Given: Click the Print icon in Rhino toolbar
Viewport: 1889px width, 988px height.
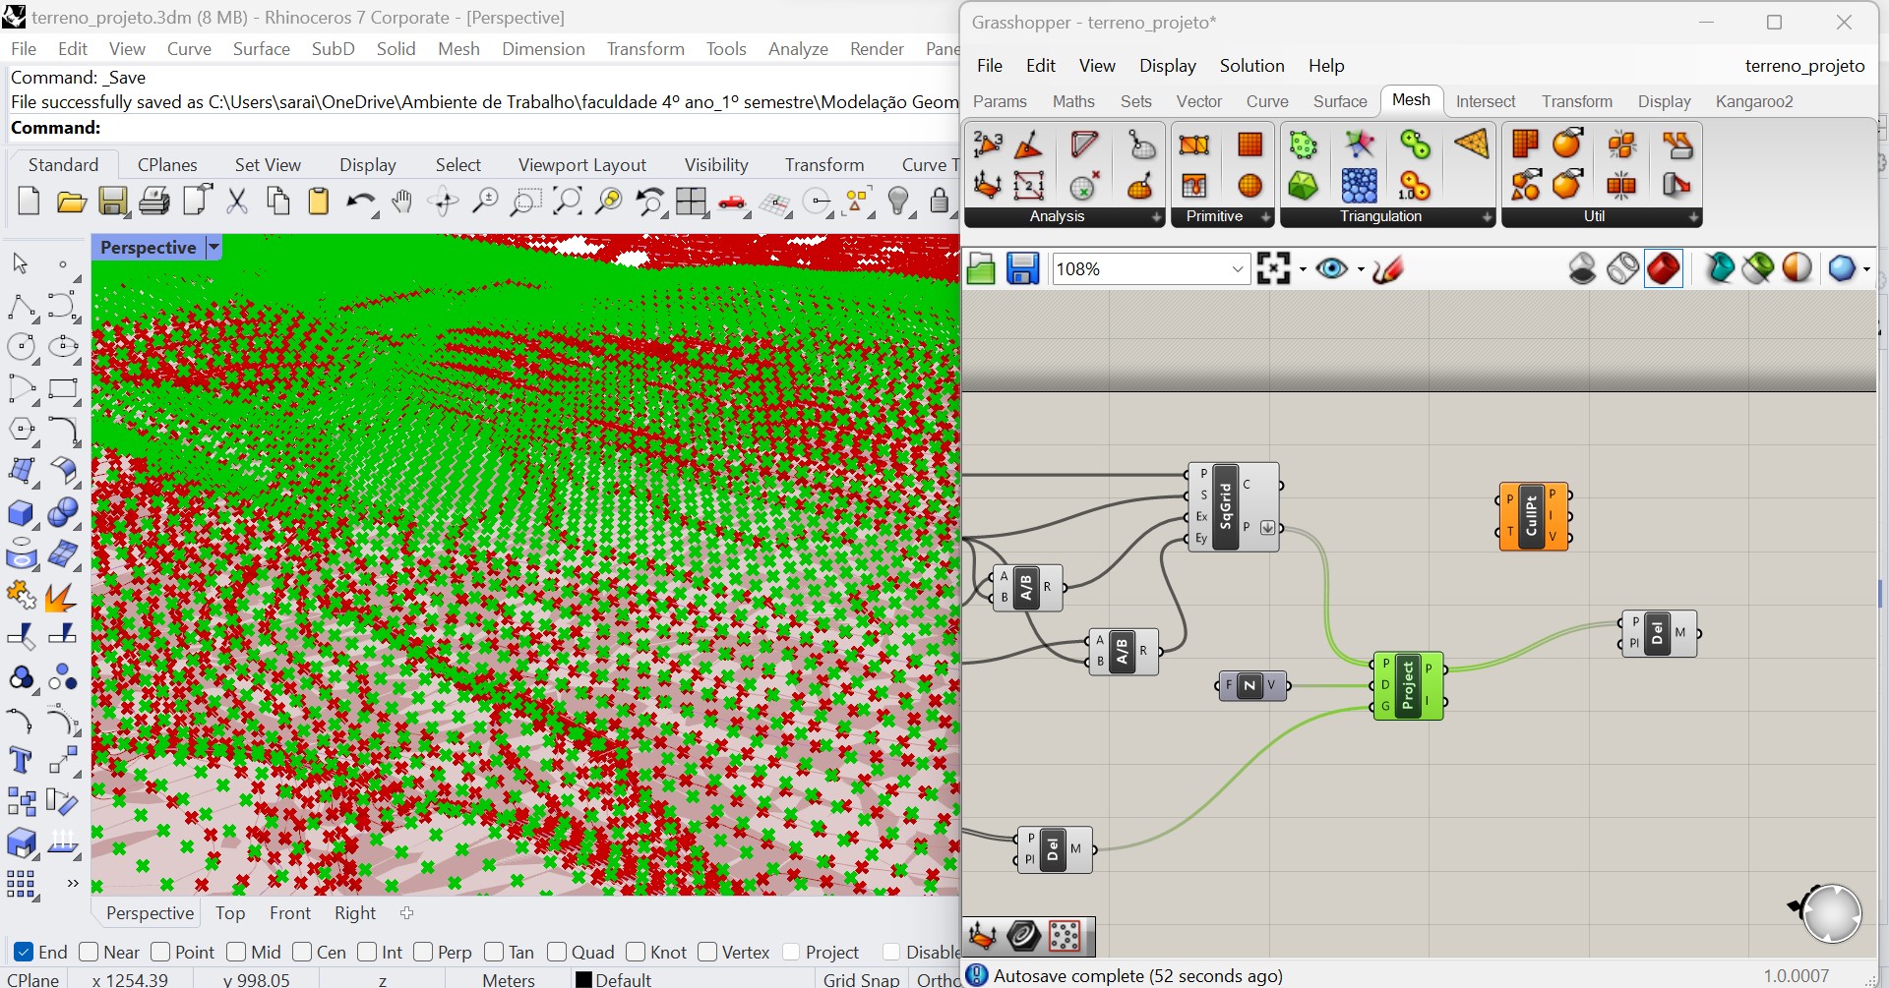Looking at the screenshot, I should (153, 203).
